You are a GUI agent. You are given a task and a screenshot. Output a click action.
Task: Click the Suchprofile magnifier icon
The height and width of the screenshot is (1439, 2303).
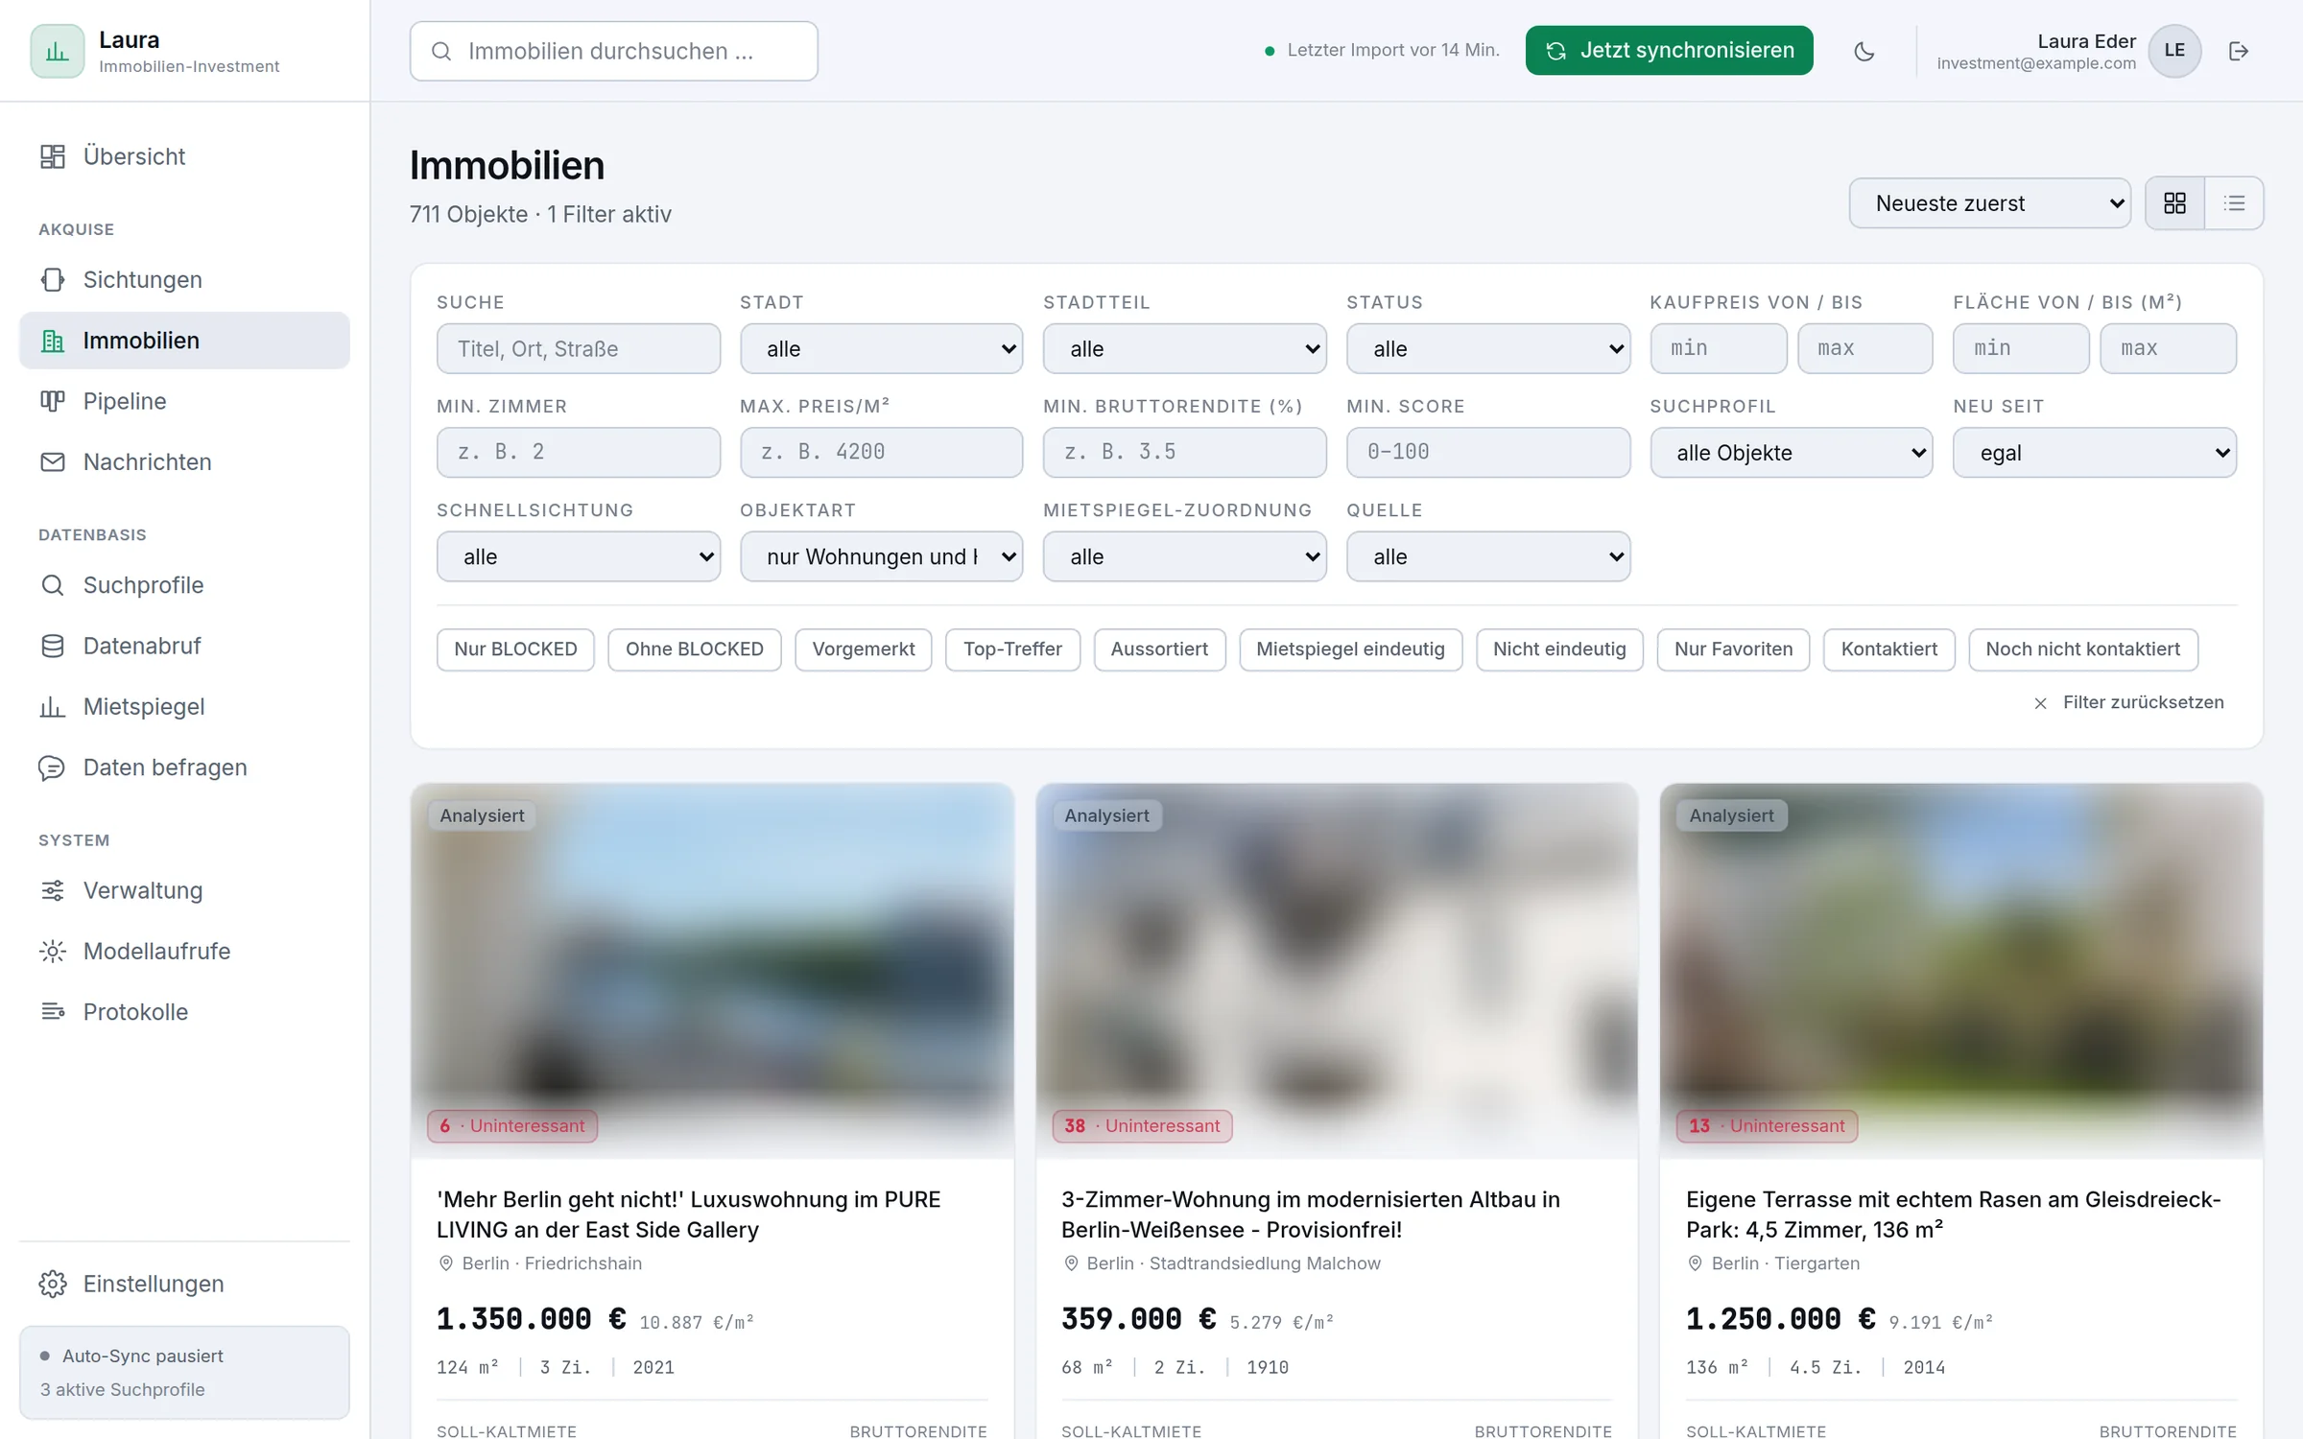[53, 585]
